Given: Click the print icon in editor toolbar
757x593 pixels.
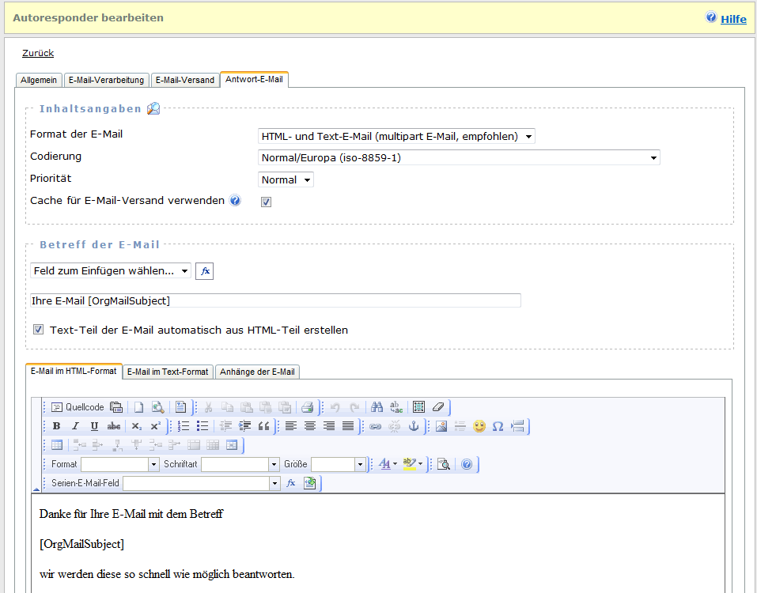Looking at the screenshot, I should click(x=308, y=407).
